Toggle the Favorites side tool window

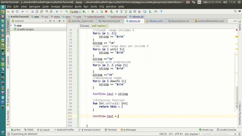[8, 117]
